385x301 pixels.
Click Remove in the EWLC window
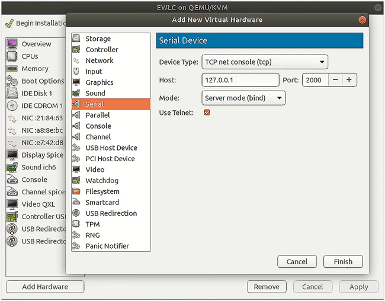pos(267,287)
